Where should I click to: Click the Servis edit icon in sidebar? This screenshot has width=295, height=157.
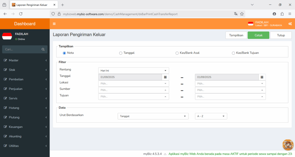click(5, 98)
